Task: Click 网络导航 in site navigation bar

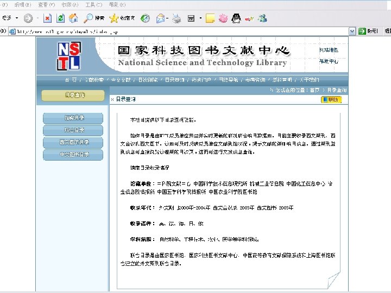Action: click(229, 80)
